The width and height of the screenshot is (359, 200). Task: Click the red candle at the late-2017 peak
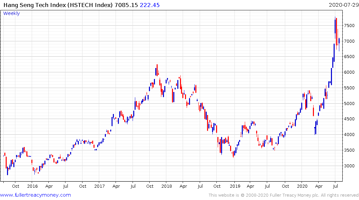point(157,70)
